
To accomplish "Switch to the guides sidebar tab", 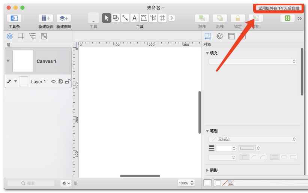I will [21, 36].
